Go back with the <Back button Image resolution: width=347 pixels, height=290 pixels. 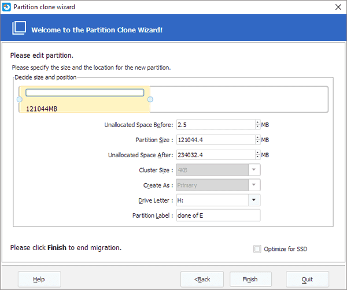pyautogui.click(x=202, y=279)
